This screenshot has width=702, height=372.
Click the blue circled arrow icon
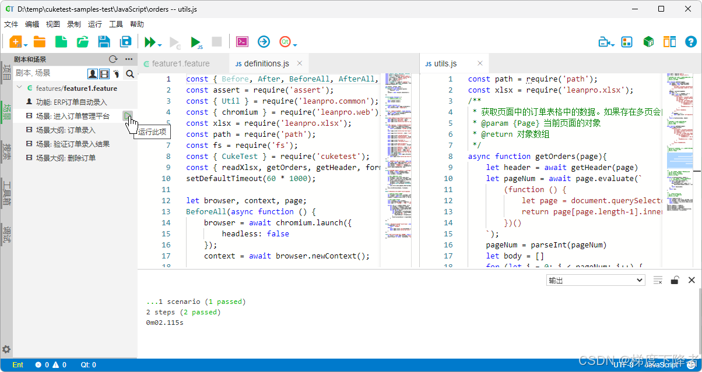pyautogui.click(x=264, y=42)
